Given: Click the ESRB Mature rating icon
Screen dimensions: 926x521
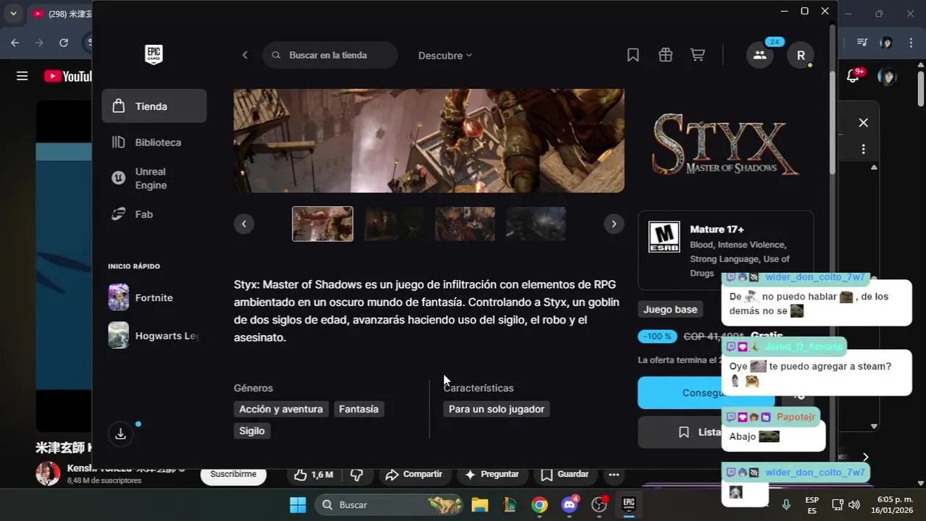Looking at the screenshot, I should pyautogui.click(x=664, y=237).
